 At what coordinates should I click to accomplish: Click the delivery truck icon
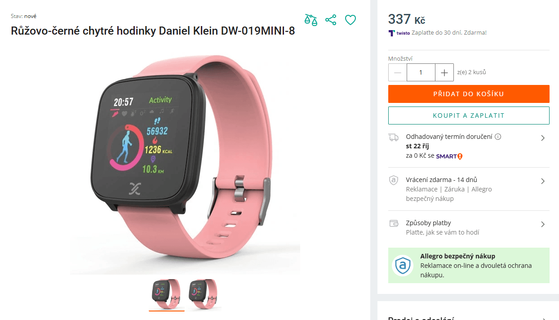(x=394, y=137)
